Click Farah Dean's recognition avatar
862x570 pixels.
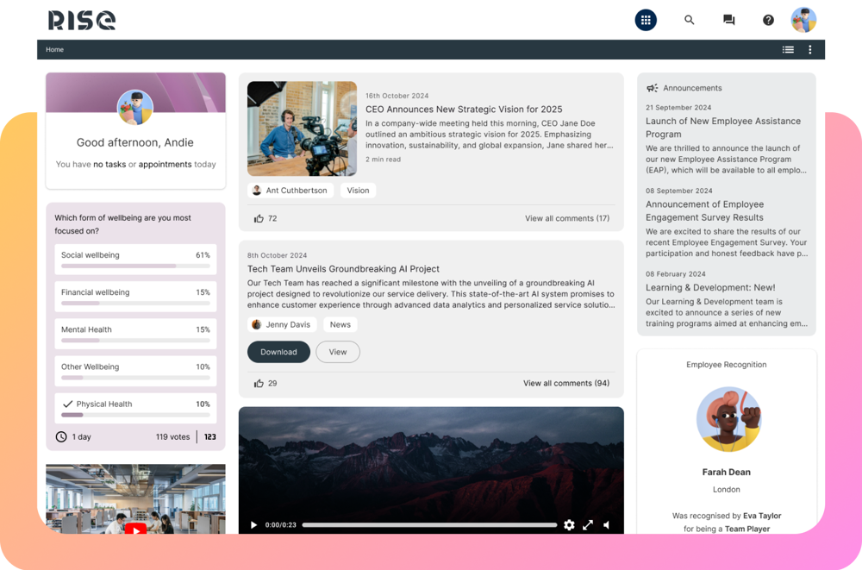pos(728,419)
